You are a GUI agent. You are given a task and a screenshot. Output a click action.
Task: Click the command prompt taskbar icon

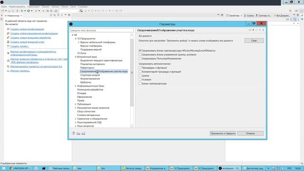click(x=44, y=168)
